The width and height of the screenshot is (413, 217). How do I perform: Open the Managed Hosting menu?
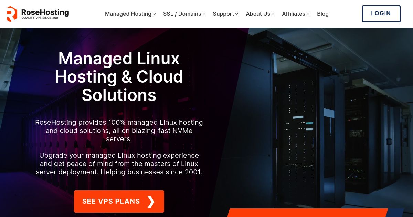pos(128,14)
